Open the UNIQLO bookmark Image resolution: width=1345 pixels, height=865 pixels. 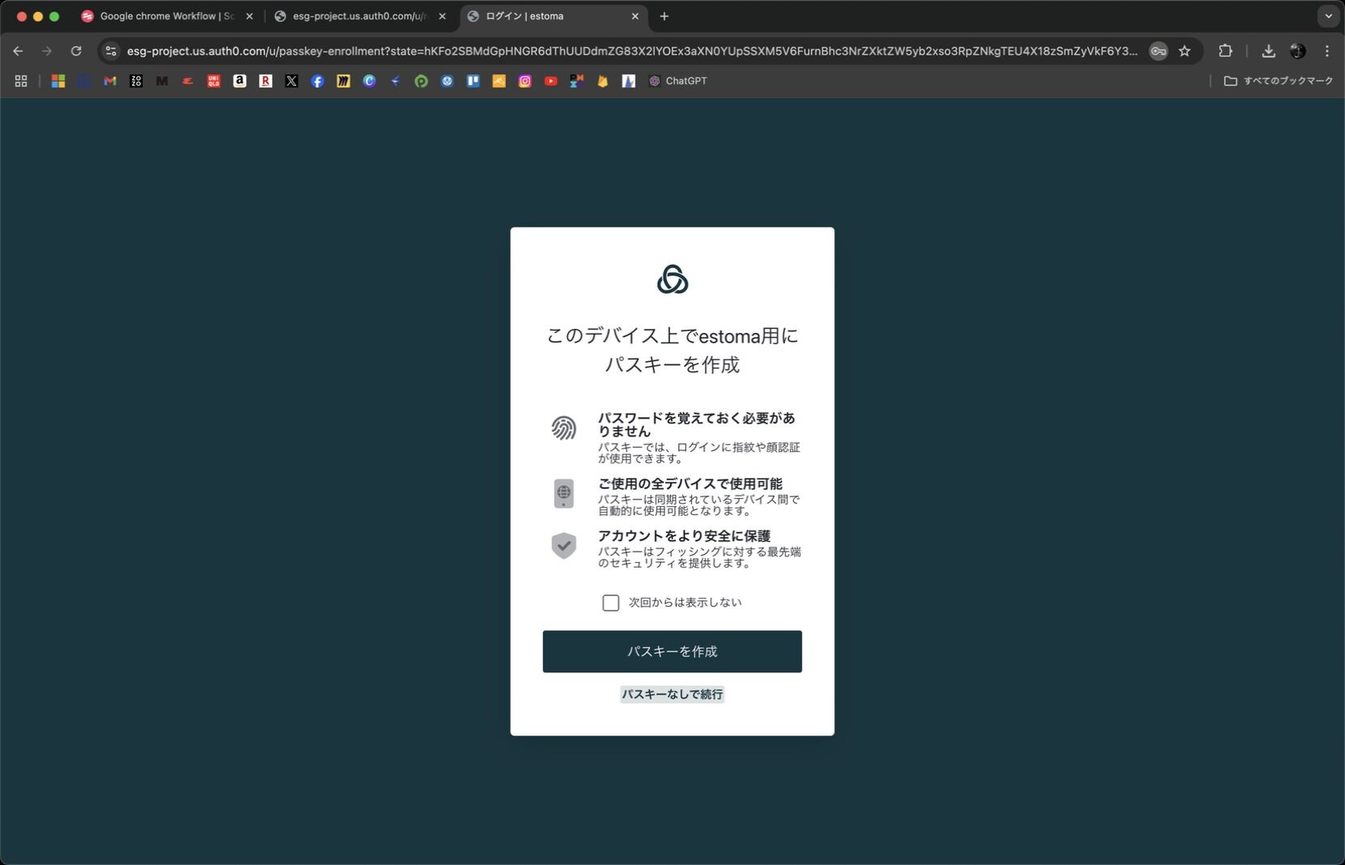[214, 81]
